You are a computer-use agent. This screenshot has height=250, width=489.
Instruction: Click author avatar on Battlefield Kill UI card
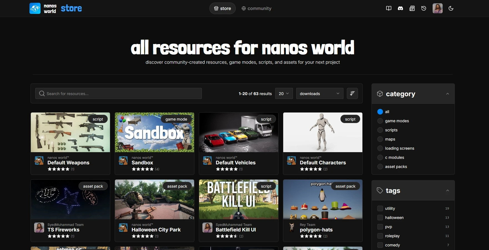coord(207,228)
